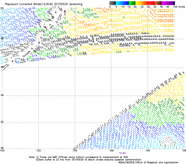This screenshot has height=164, width=186.
Task: Click the longitude label 153
Action: 38,151
